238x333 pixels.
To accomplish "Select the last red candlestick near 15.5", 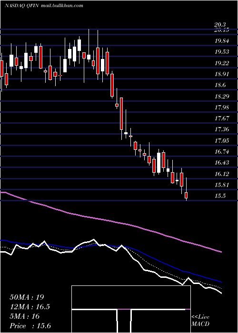I will click(187, 195).
